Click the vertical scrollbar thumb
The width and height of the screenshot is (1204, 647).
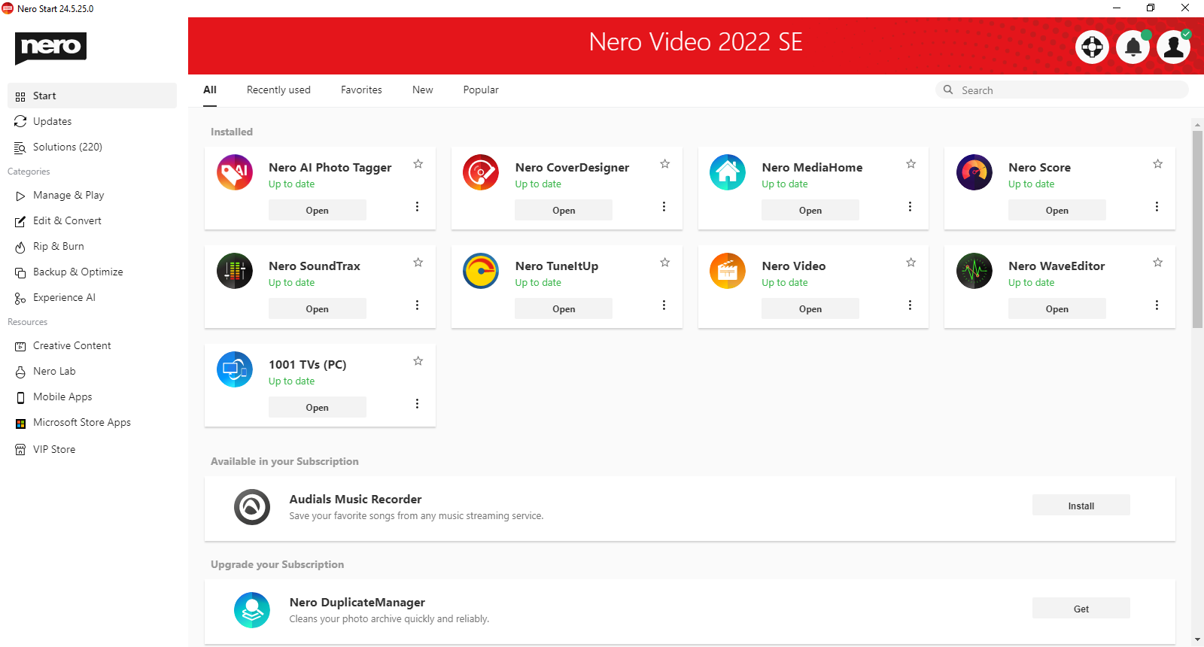pyautogui.click(x=1197, y=229)
